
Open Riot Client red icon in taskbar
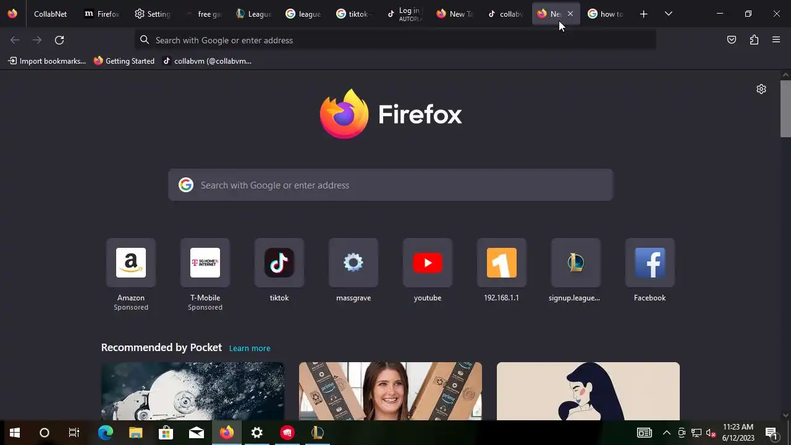[x=287, y=433]
